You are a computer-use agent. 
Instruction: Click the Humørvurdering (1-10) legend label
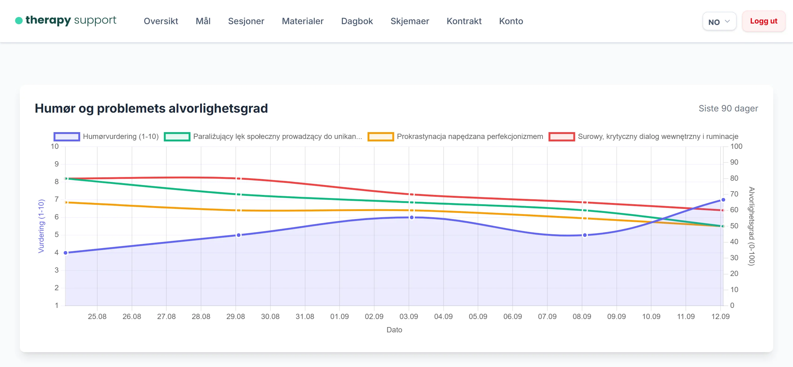(121, 136)
